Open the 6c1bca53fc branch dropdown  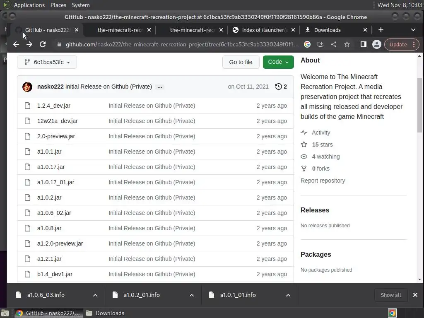coord(47,62)
